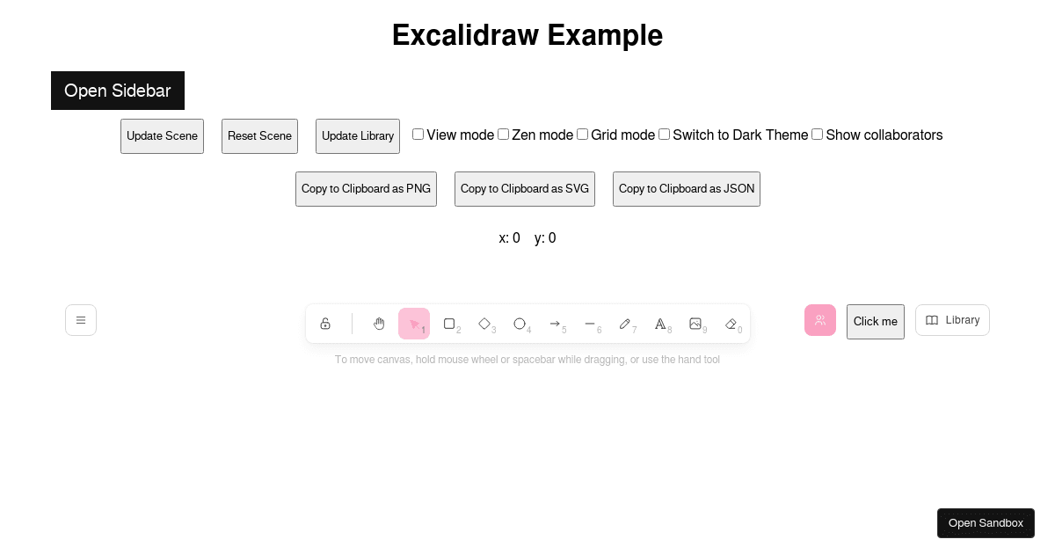Image resolution: width=1055 pixels, height=554 pixels.
Task: Toggle the keep-tool-active lock
Action: [326, 324]
